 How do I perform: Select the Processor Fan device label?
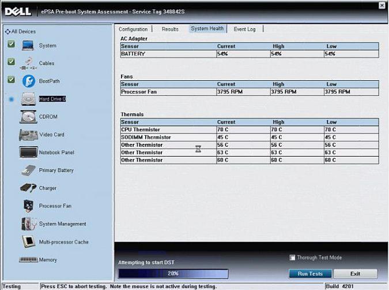pos(55,206)
